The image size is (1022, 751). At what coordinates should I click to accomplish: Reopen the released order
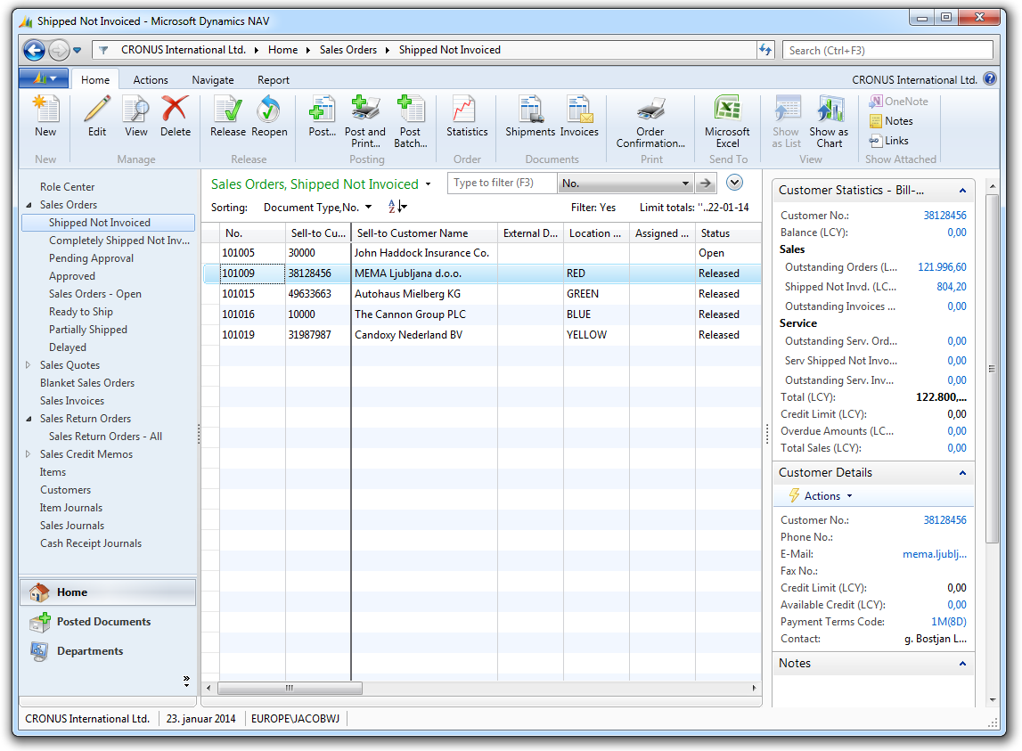point(269,117)
